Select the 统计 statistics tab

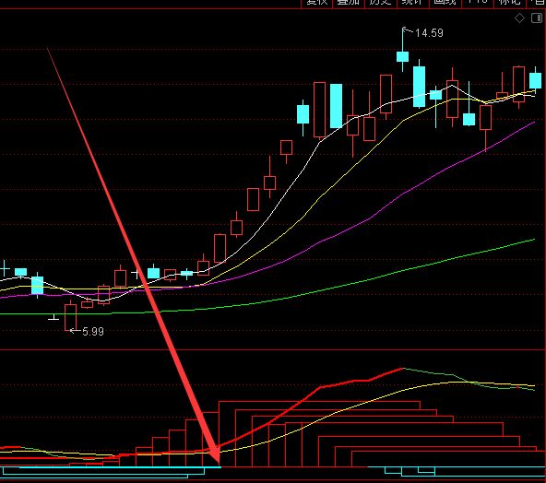click(413, 2)
